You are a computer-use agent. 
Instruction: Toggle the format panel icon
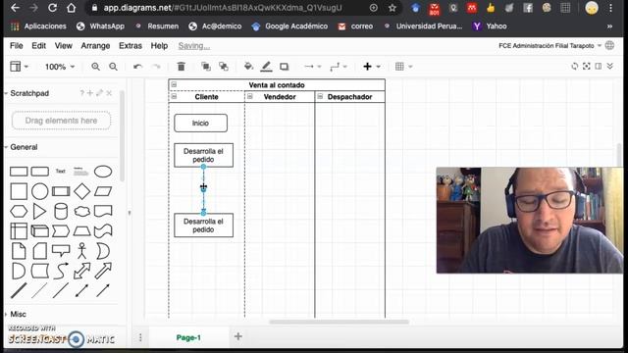[598, 66]
